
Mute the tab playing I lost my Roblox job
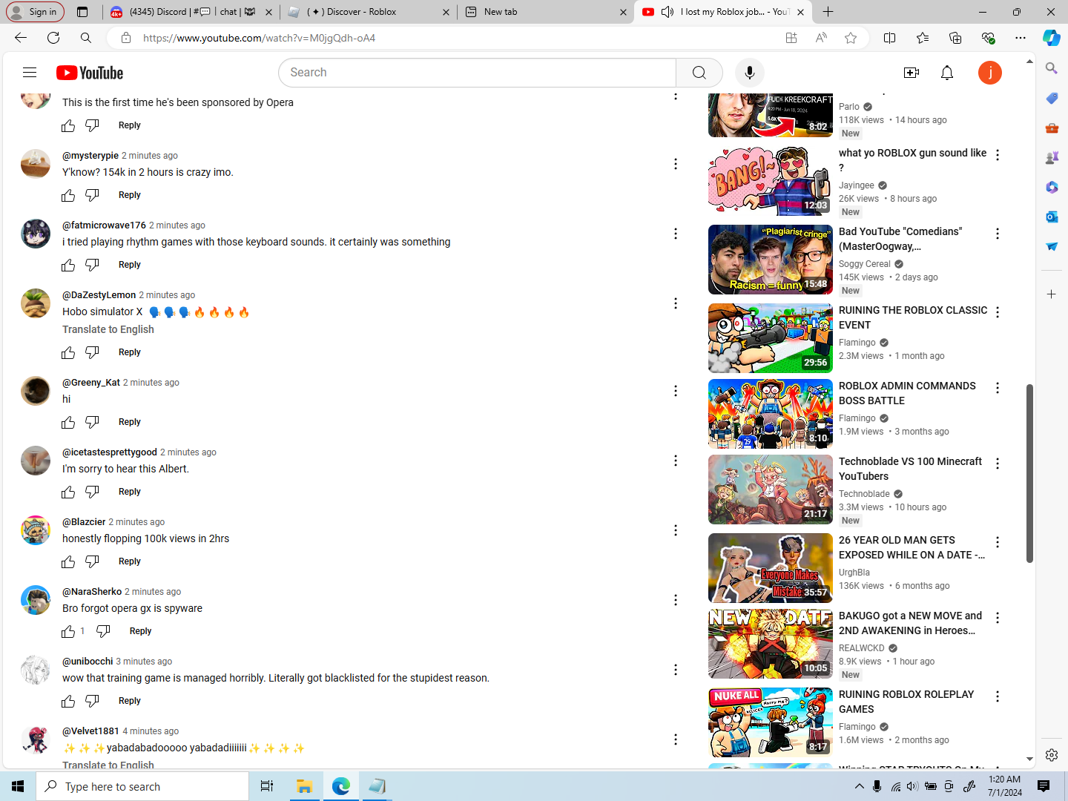tap(667, 12)
